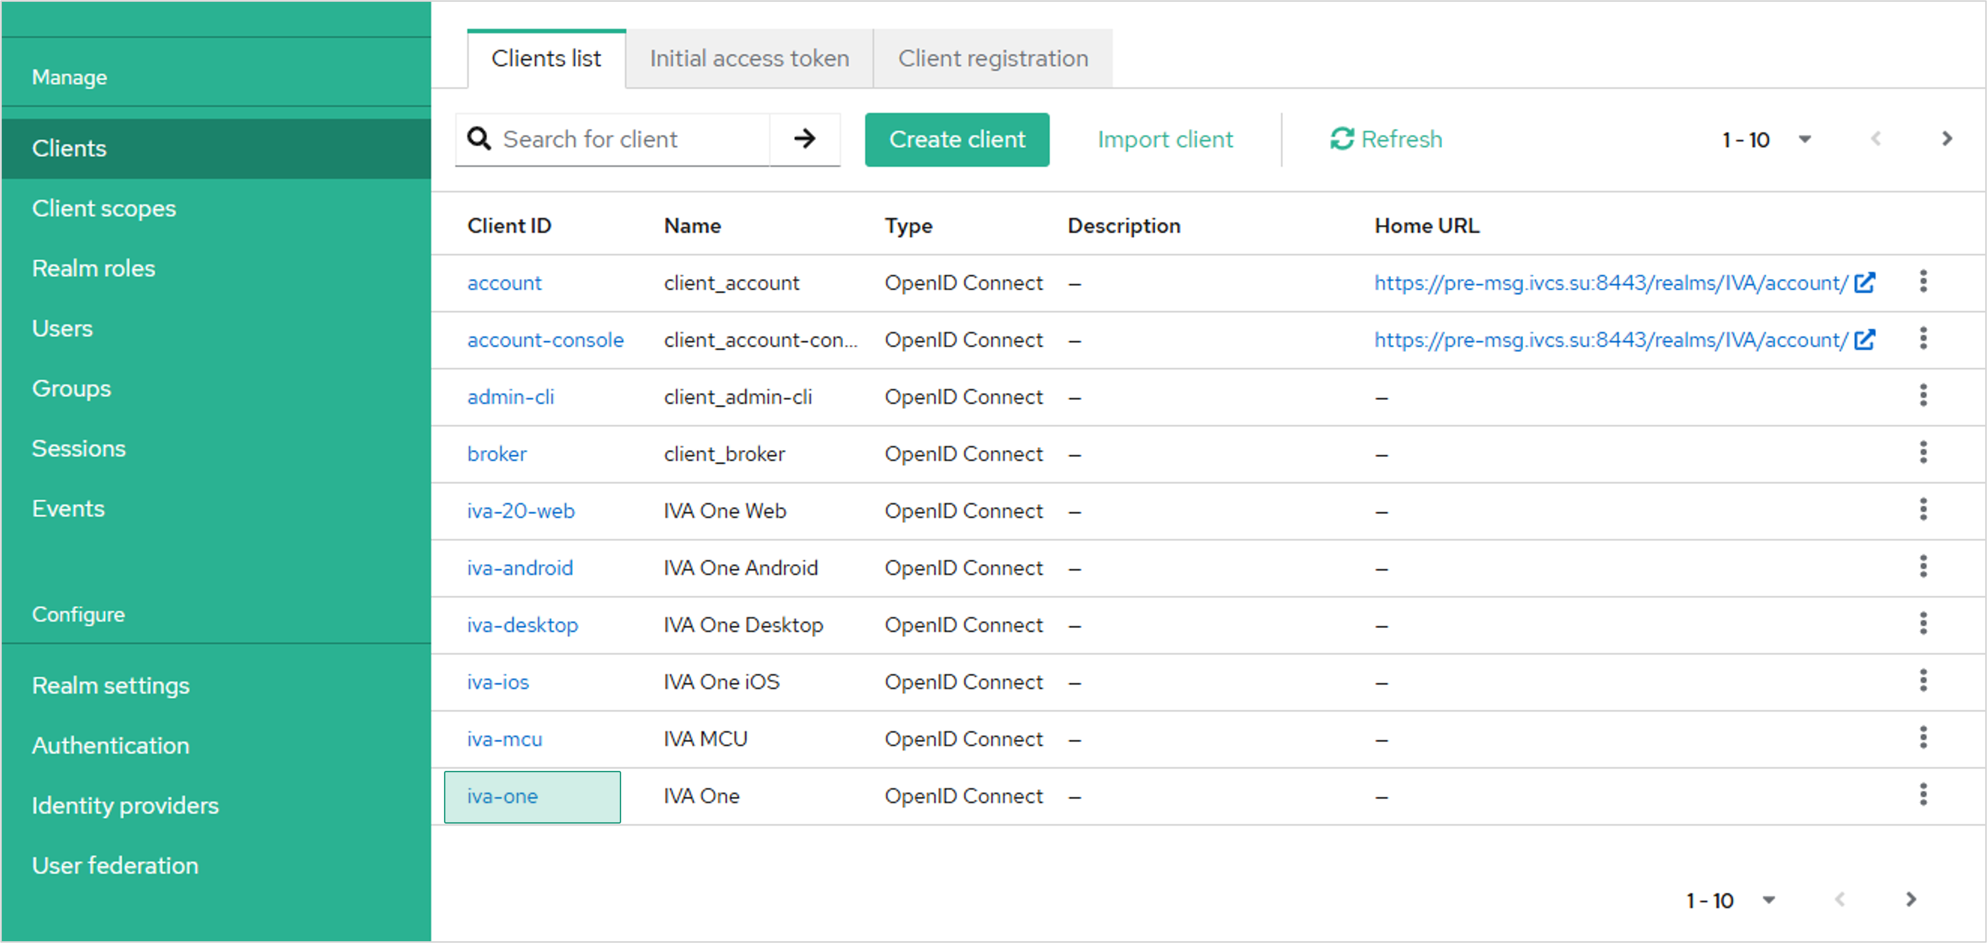Go to next page, top pagination
The width and height of the screenshot is (1987, 943).
click(1947, 139)
